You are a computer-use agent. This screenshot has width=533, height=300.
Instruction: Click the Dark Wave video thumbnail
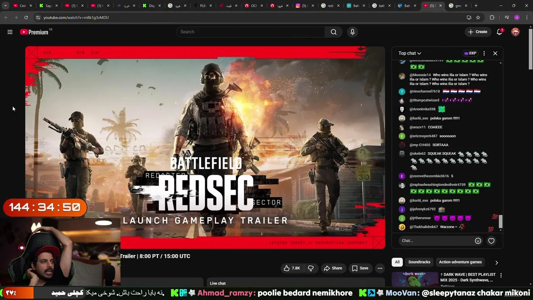(x=414, y=279)
